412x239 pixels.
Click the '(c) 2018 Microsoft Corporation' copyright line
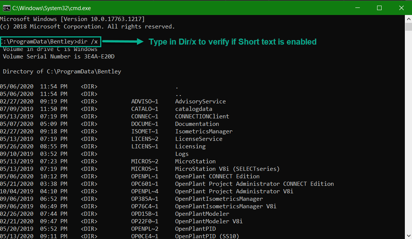tap(87, 27)
